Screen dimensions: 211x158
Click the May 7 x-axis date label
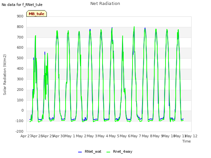[136, 136]
